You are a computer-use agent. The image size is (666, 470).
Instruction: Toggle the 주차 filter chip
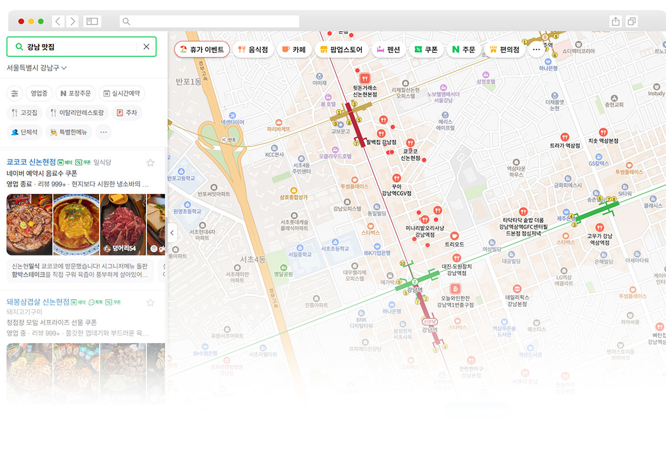127,113
